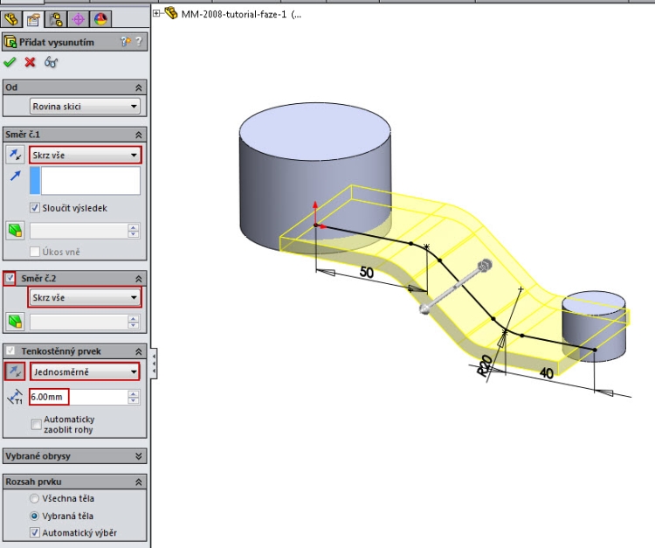This screenshot has width=655, height=548.
Task: Reverse direction button for Směr č.1
Action: pyautogui.click(x=15, y=155)
